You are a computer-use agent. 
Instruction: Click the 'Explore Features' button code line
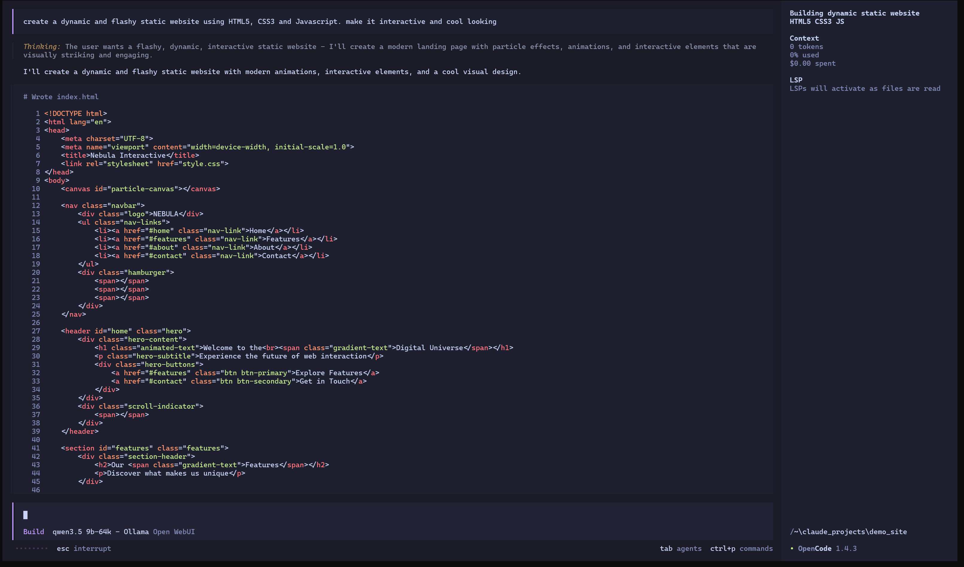pyautogui.click(x=245, y=373)
